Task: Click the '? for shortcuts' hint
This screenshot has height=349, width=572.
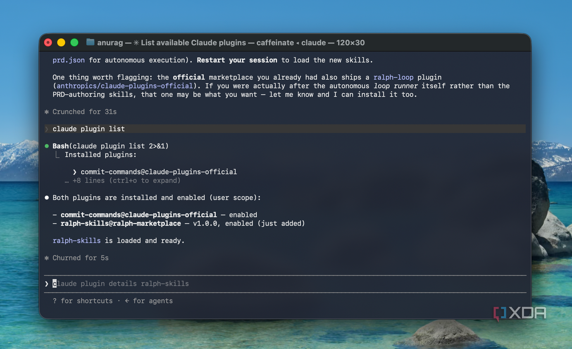Action: tap(83, 301)
